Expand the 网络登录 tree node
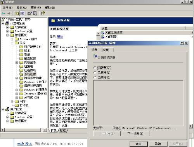Image resolution: width=194 pixels, height=147 pixels. 17,63
